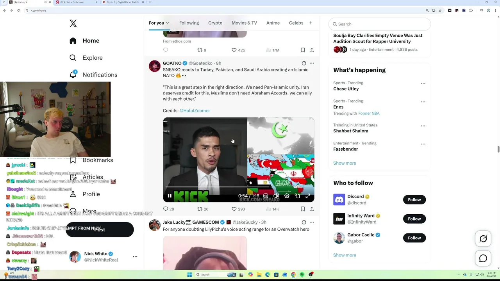Seek the video progress bar

coord(238,188)
